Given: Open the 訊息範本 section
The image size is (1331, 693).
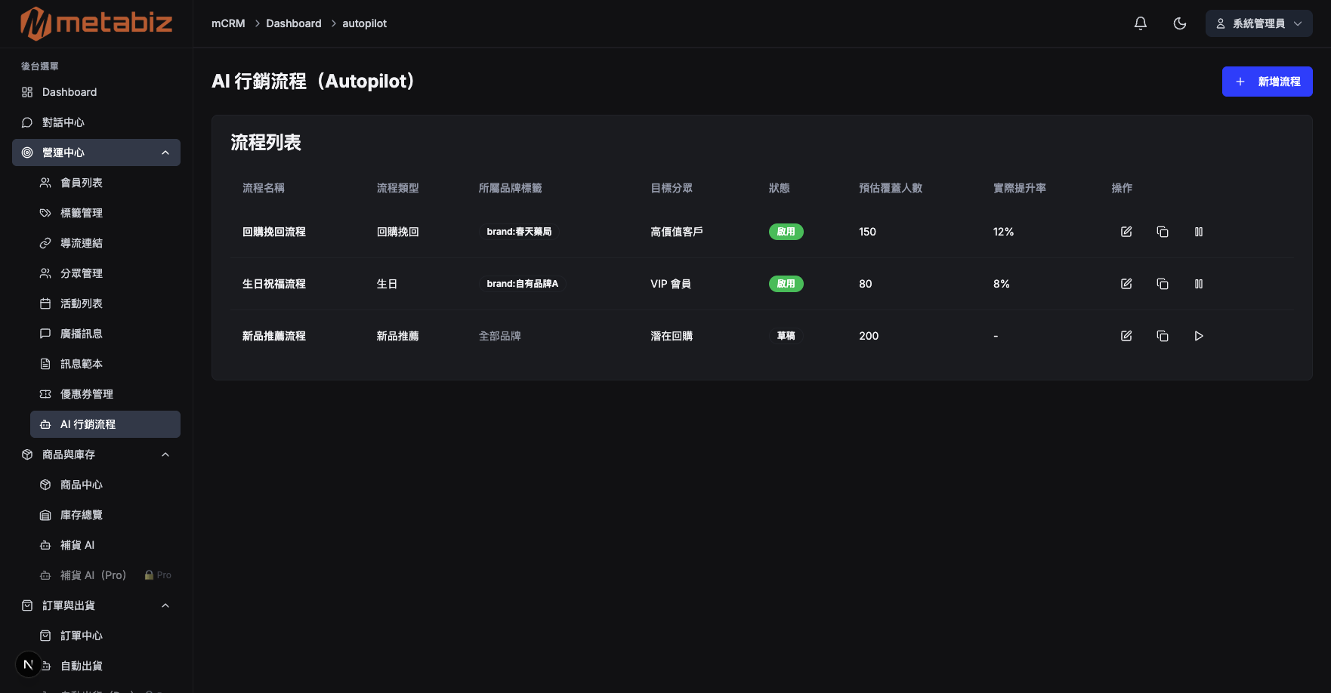Looking at the screenshot, I should point(82,363).
